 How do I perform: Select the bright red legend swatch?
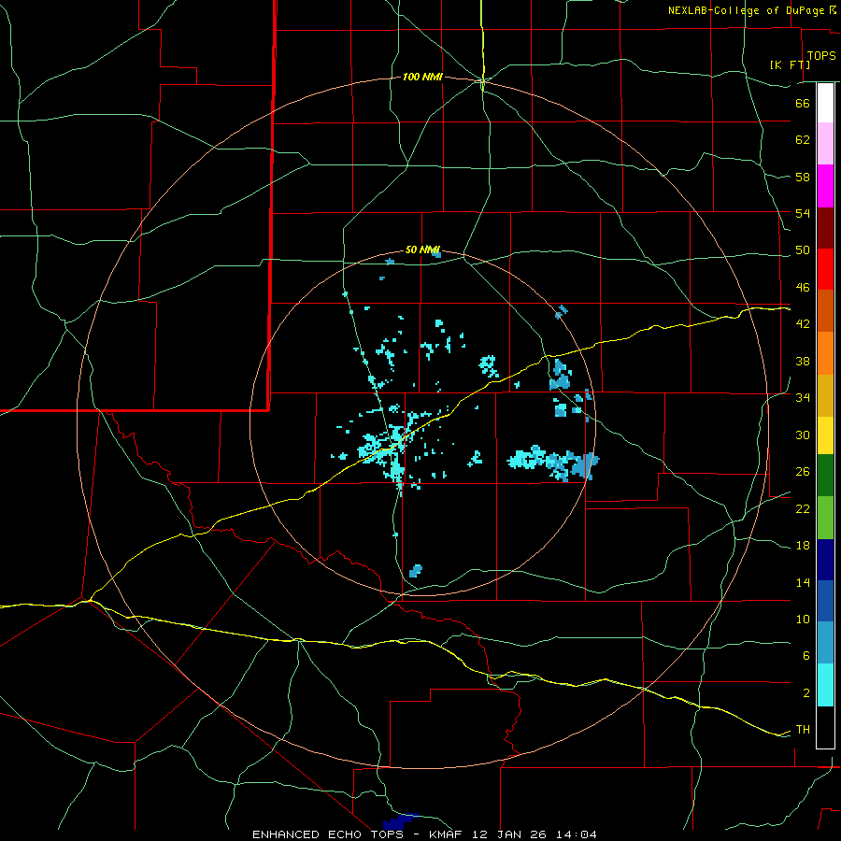click(825, 269)
